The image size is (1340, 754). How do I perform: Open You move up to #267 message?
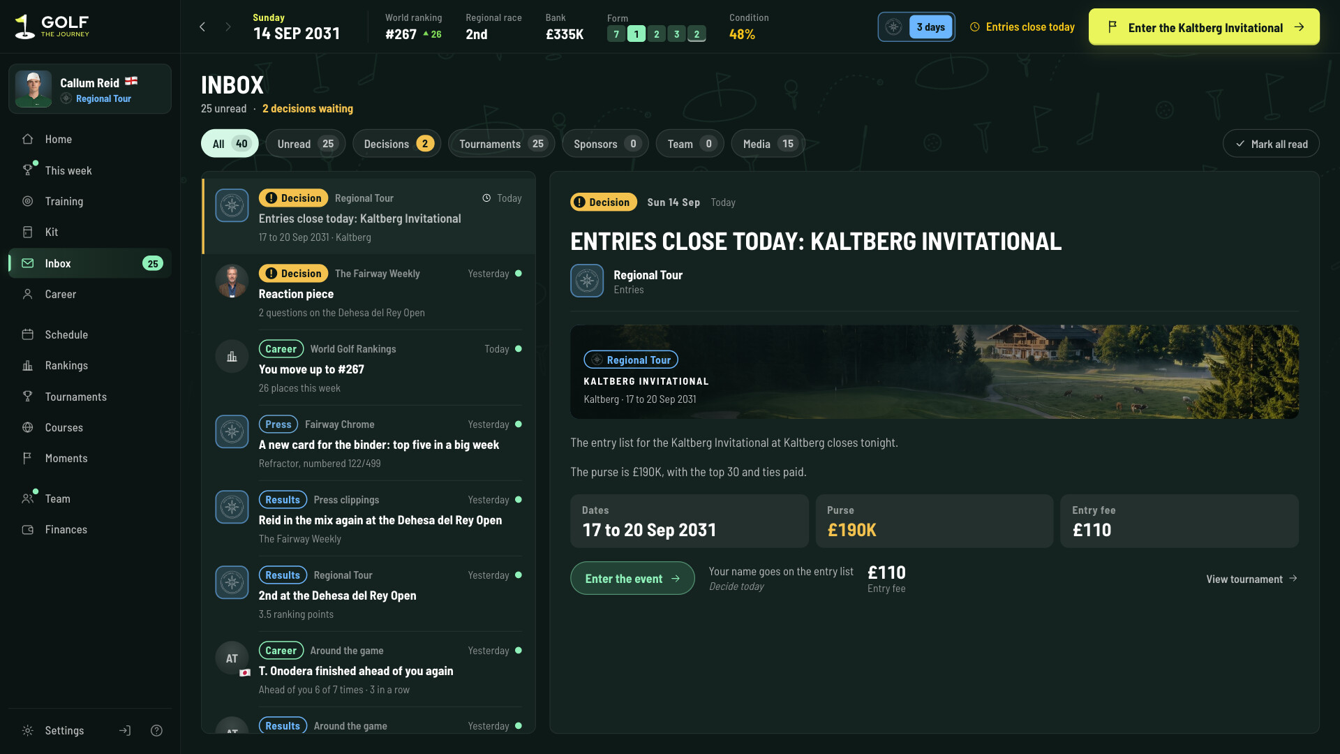[x=368, y=367]
